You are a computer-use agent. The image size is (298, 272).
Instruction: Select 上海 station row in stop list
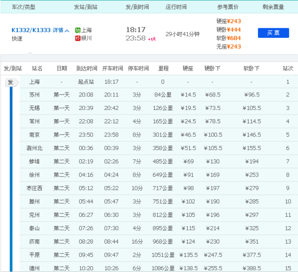tap(159, 82)
